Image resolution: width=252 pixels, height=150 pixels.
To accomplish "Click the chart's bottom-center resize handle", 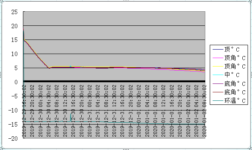I will click(x=126, y=149).
